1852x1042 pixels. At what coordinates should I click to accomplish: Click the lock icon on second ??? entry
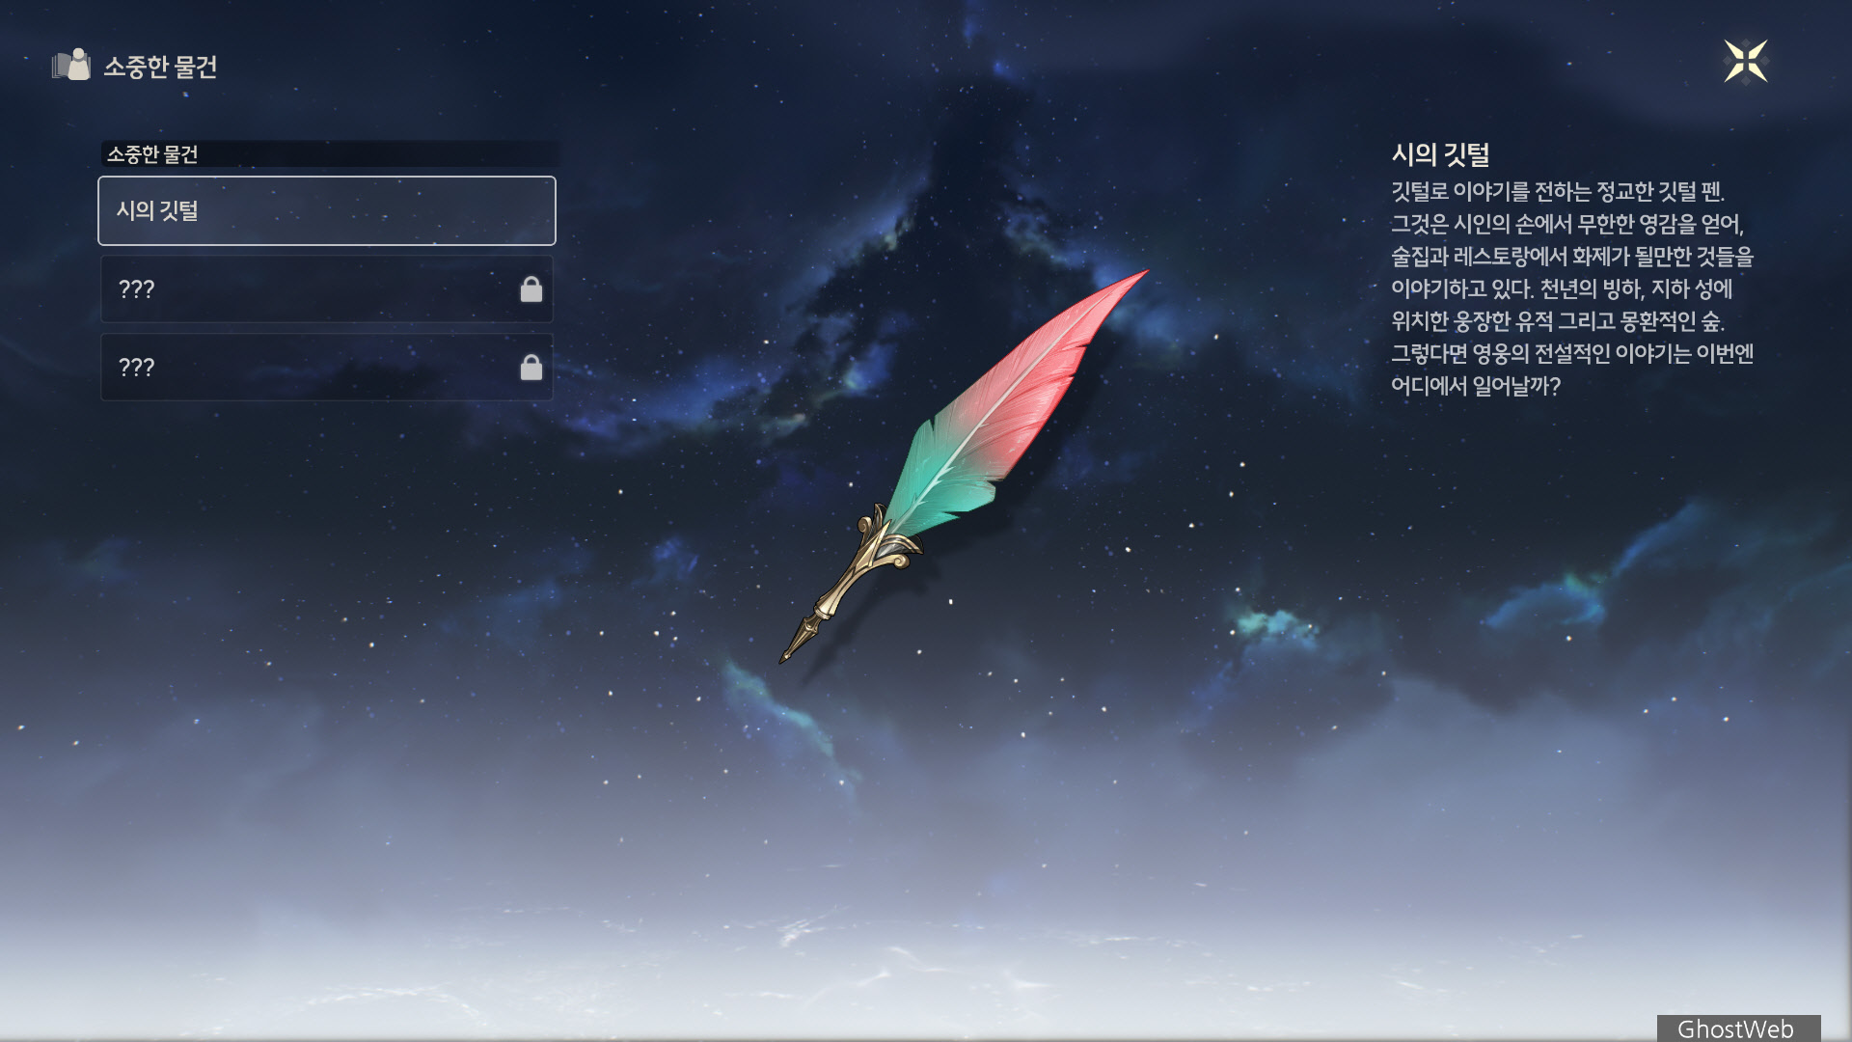531,368
